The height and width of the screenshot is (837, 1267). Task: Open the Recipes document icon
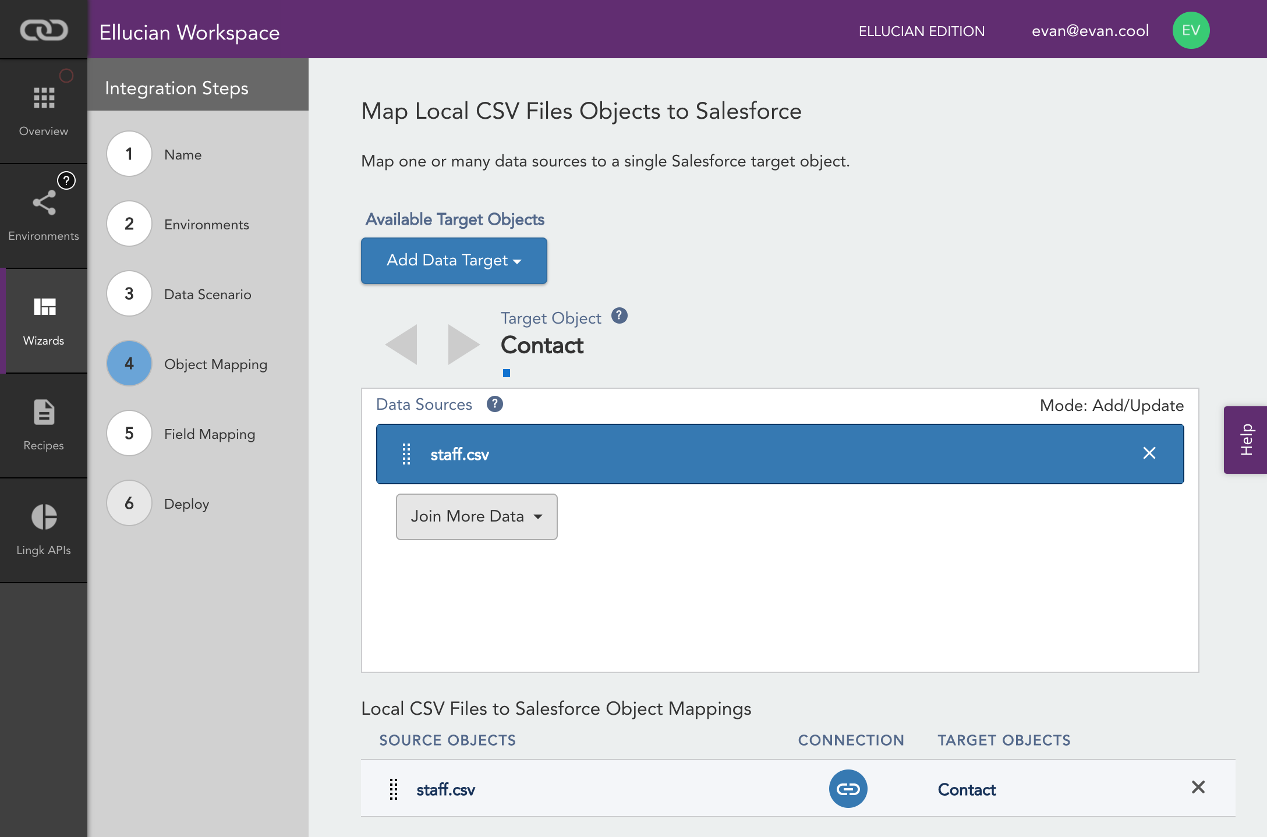(x=44, y=413)
